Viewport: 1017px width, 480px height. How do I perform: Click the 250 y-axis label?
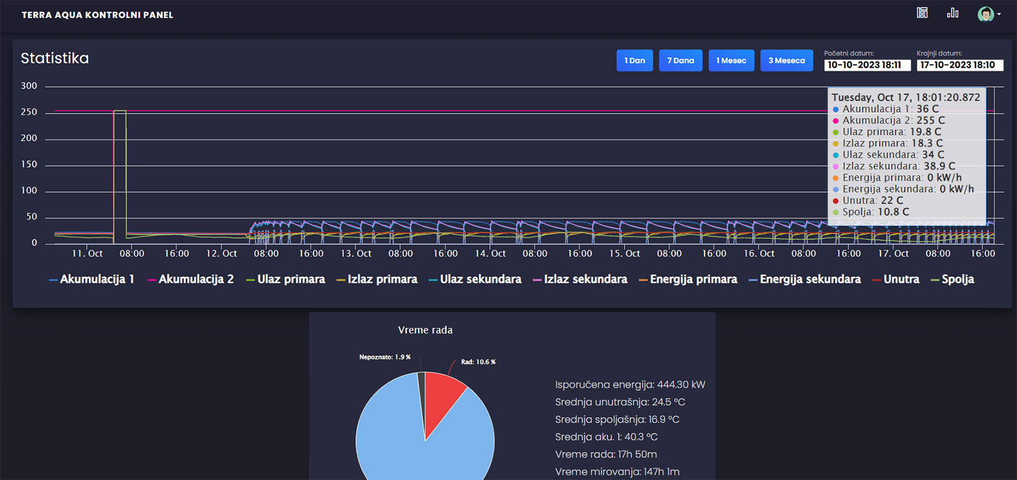point(29,112)
